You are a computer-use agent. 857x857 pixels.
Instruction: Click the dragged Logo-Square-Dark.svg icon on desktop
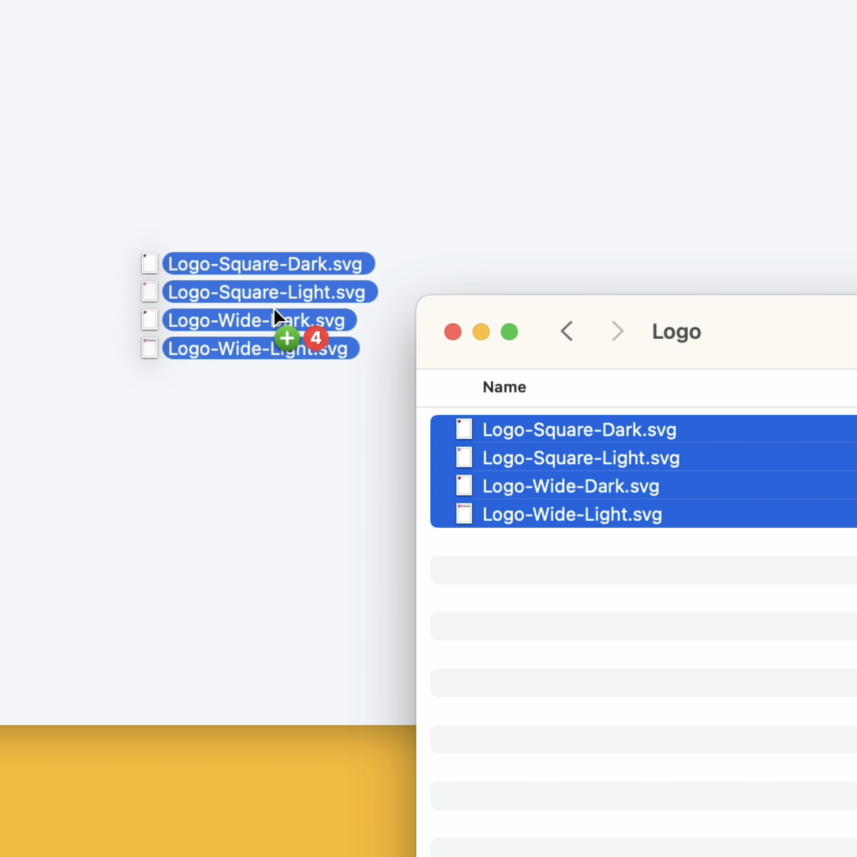(x=150, y=263)
